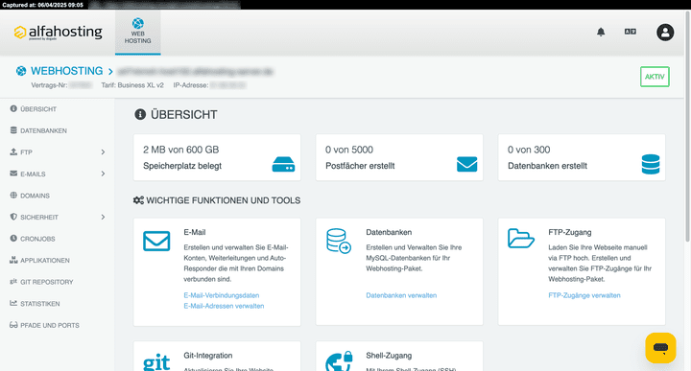This screenshot has height=371, width=691.
Task: Click the clock icon beside Cronjobs
Action: 13,238
